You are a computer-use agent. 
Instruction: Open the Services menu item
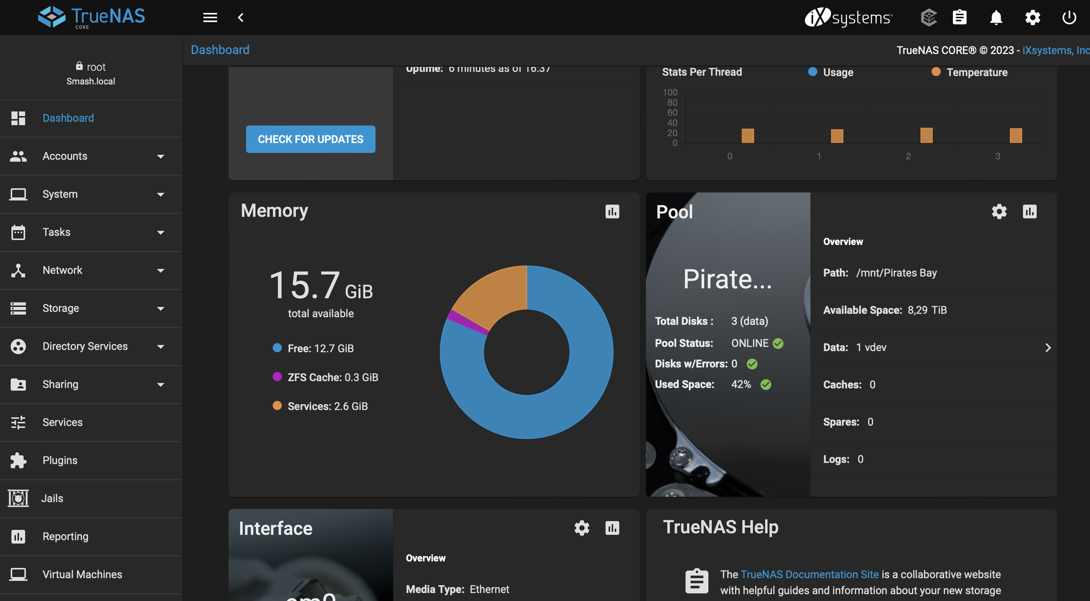click(62, 422)
